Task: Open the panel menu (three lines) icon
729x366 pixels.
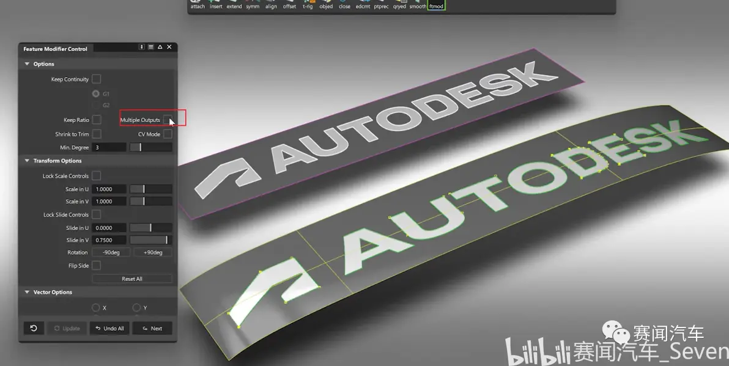Action: pyautogui.click(x=150, y=47)
